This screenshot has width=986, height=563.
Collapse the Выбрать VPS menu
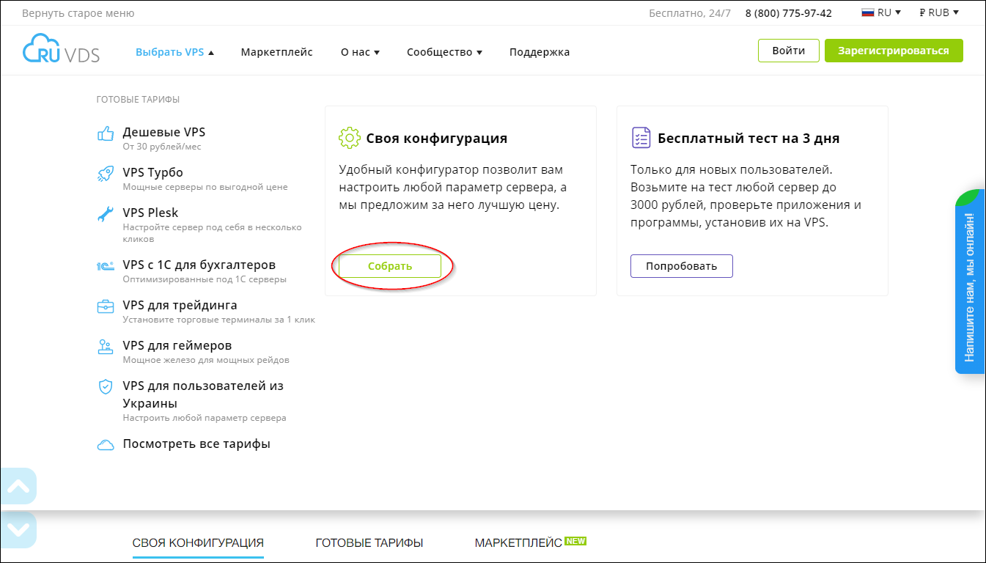click(174, 52)
